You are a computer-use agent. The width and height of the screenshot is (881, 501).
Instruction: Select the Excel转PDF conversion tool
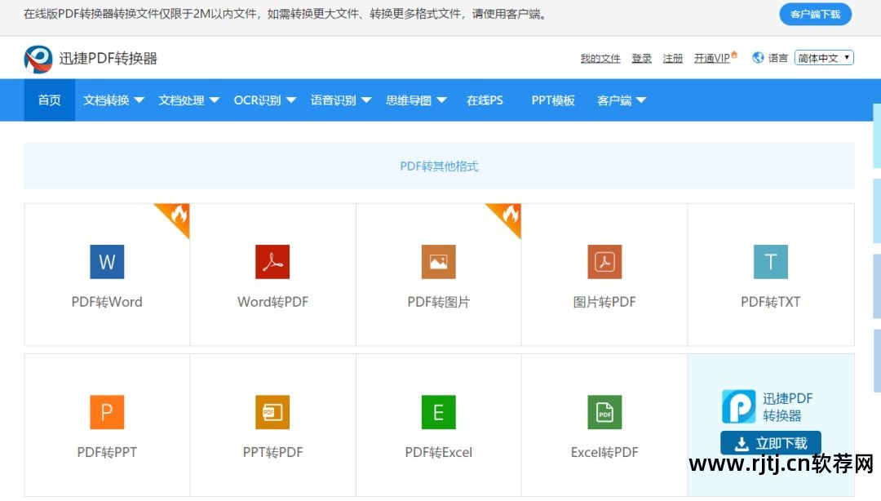coord(604,424)
